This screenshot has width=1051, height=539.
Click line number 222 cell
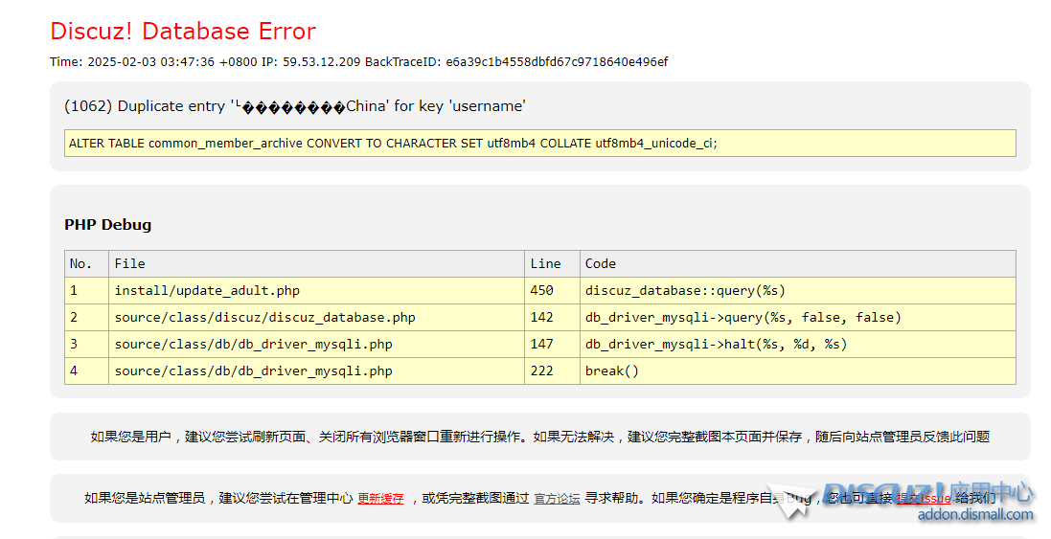552,371
